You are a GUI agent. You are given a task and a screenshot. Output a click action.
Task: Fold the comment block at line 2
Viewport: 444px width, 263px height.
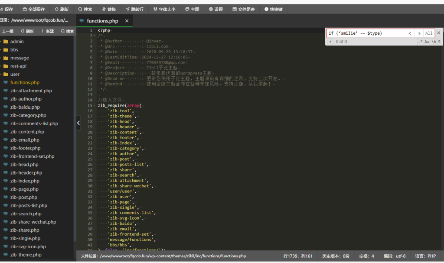(95, 36)
